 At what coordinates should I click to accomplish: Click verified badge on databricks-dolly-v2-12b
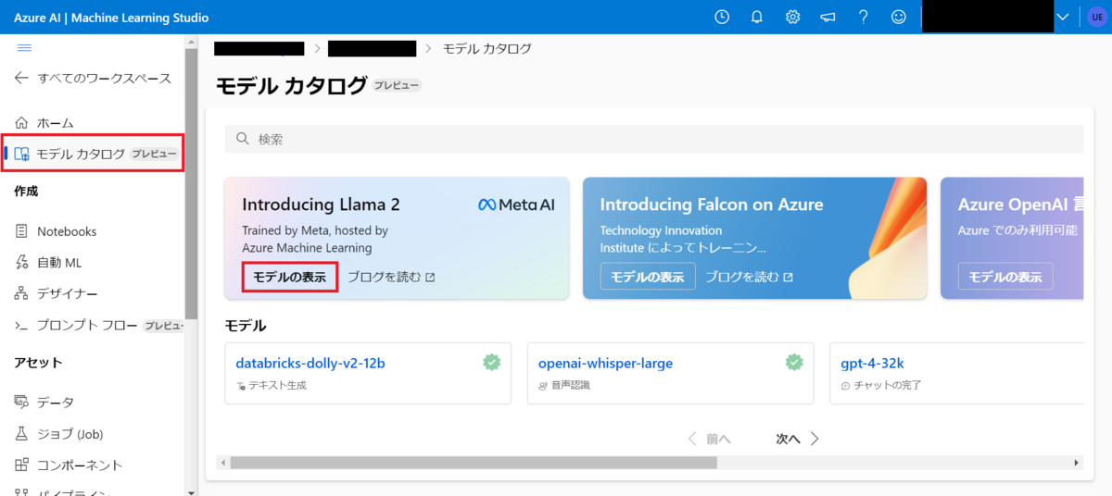(492, 363)
